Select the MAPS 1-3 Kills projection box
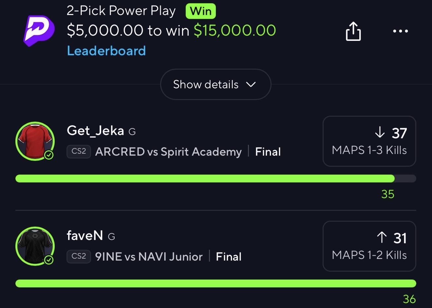 369,141
